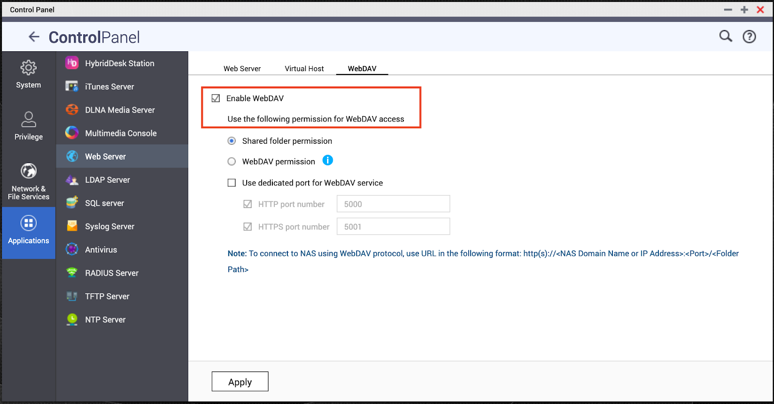This screenshot has width=774, height=404.
Task: Open Multimedia Console menu entry
Action: point(122,133)
